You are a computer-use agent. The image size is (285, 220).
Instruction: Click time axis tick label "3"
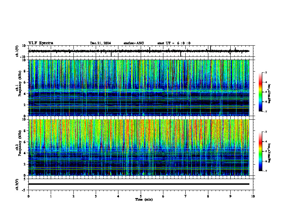click(x=96, y=196)
